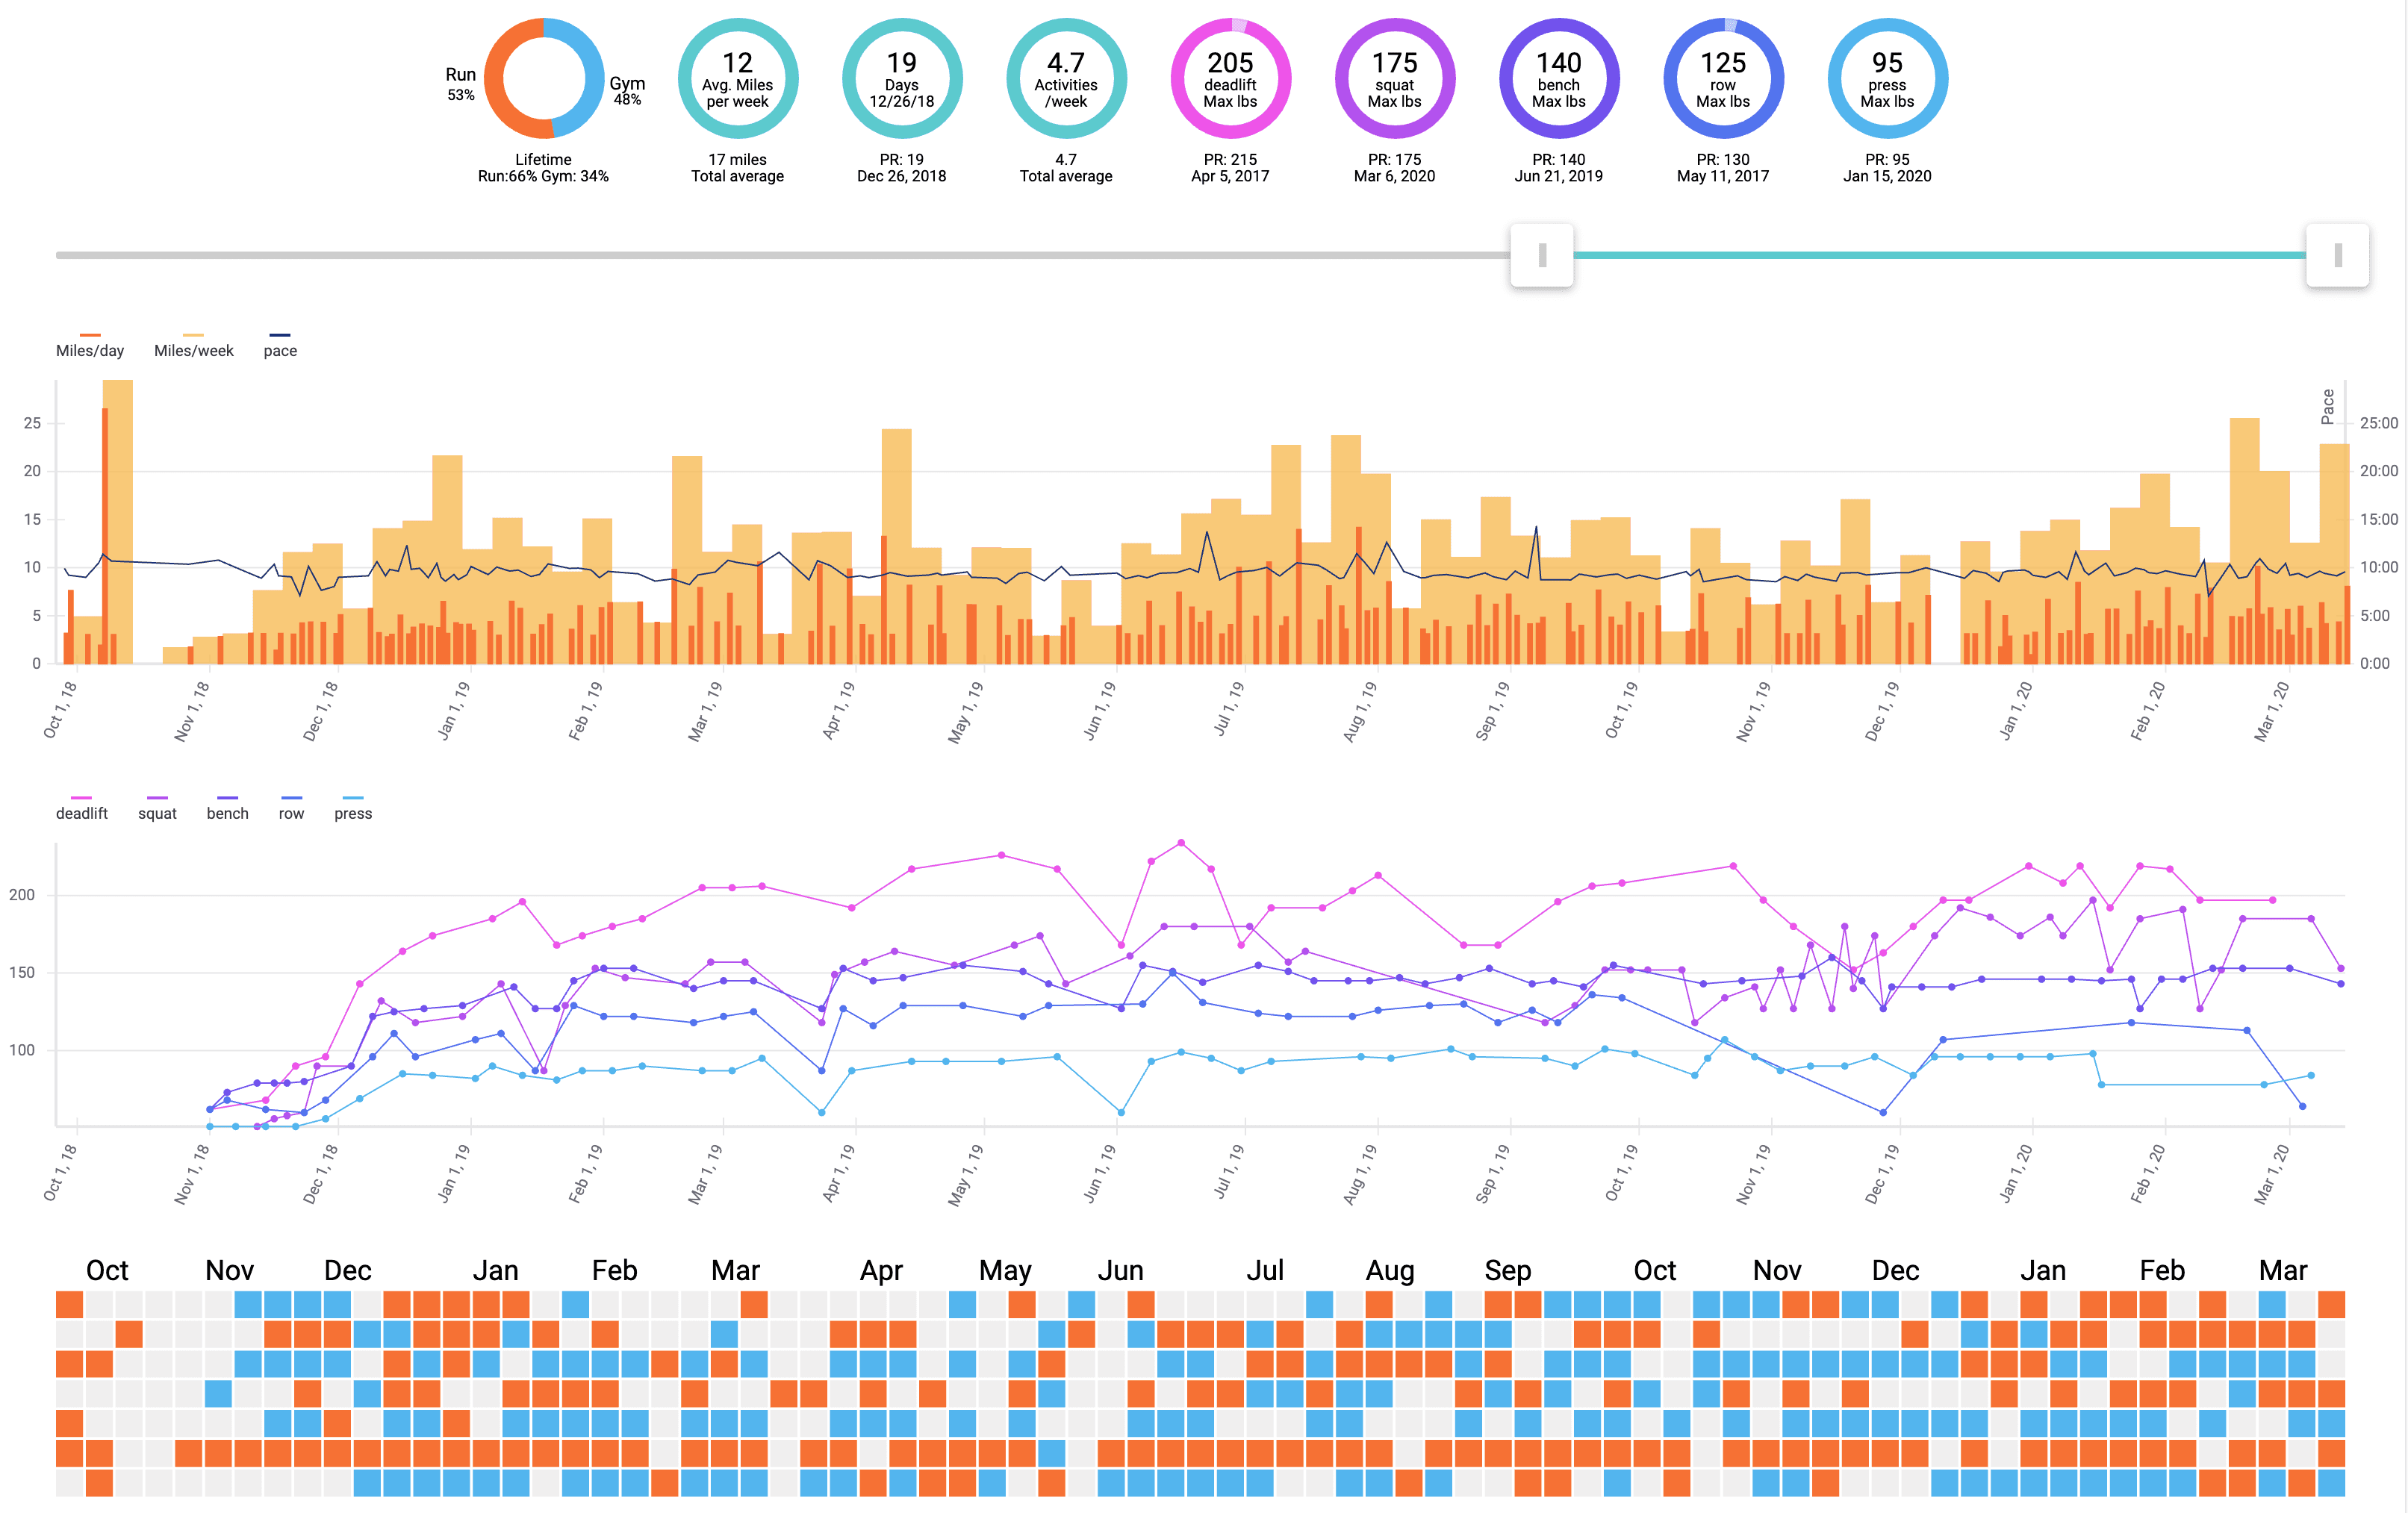The width and height of the screenshot is (2408, 1513).
Task: Click the 'Oct' 2018 heatmap month label
Action: tap(107, 1270)
